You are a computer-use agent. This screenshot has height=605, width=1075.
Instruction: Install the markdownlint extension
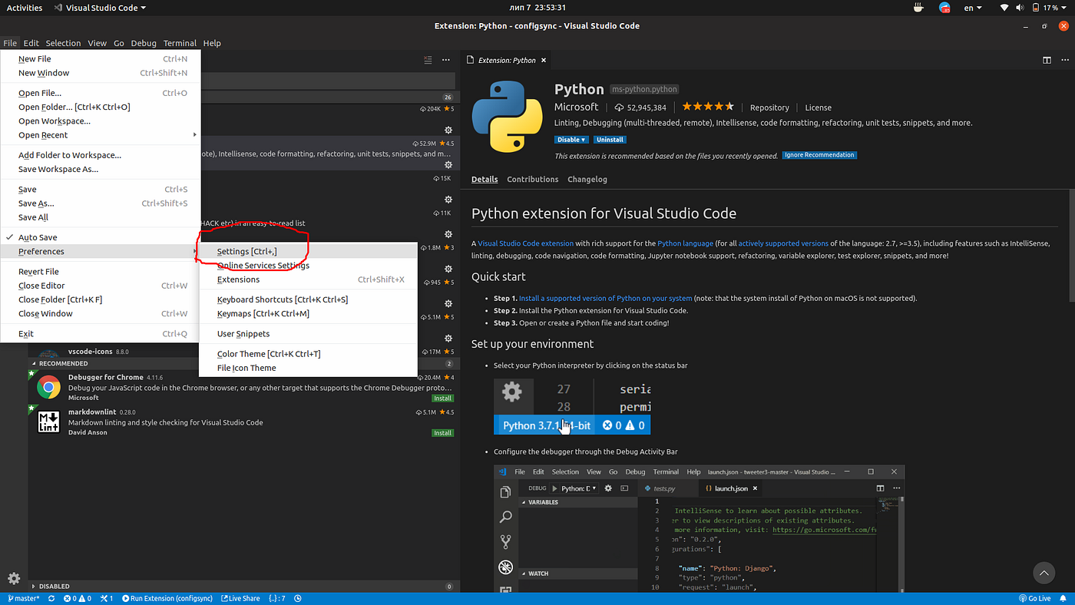pos(443,432)
